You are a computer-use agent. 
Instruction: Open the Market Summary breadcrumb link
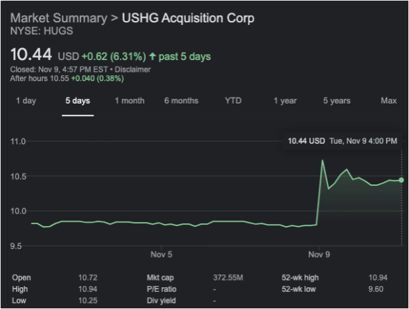(59, 18)
